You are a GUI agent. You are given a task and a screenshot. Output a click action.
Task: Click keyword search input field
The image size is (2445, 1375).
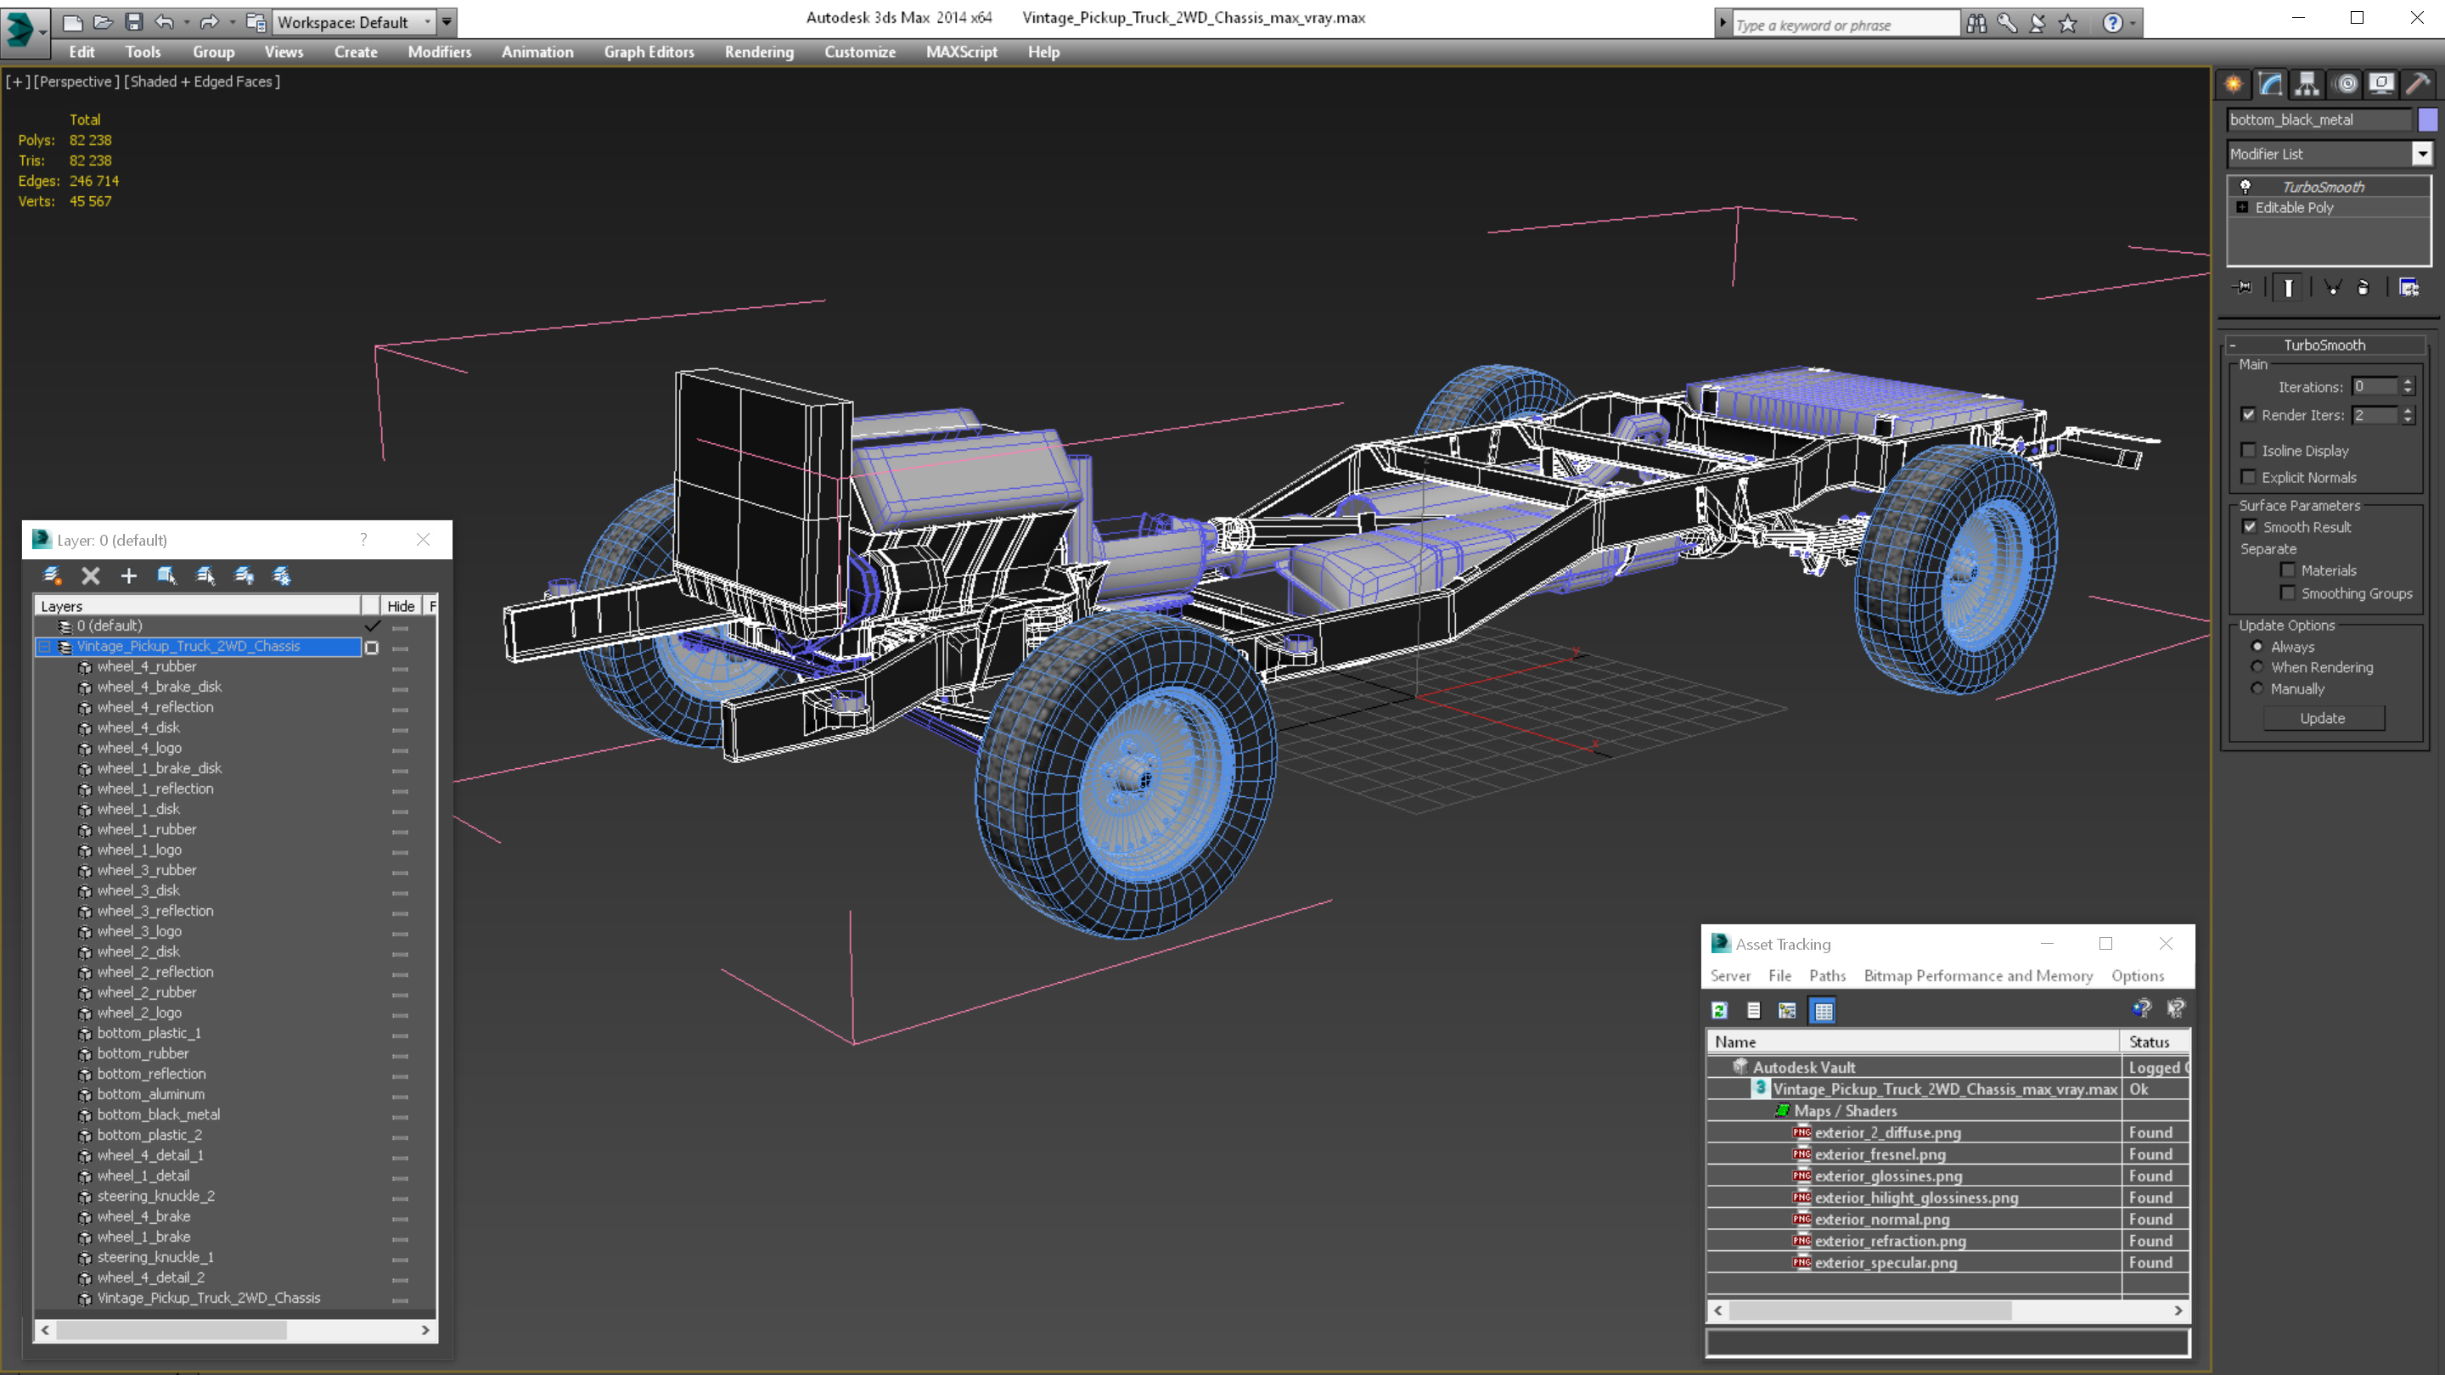[x=1845, y=25]
